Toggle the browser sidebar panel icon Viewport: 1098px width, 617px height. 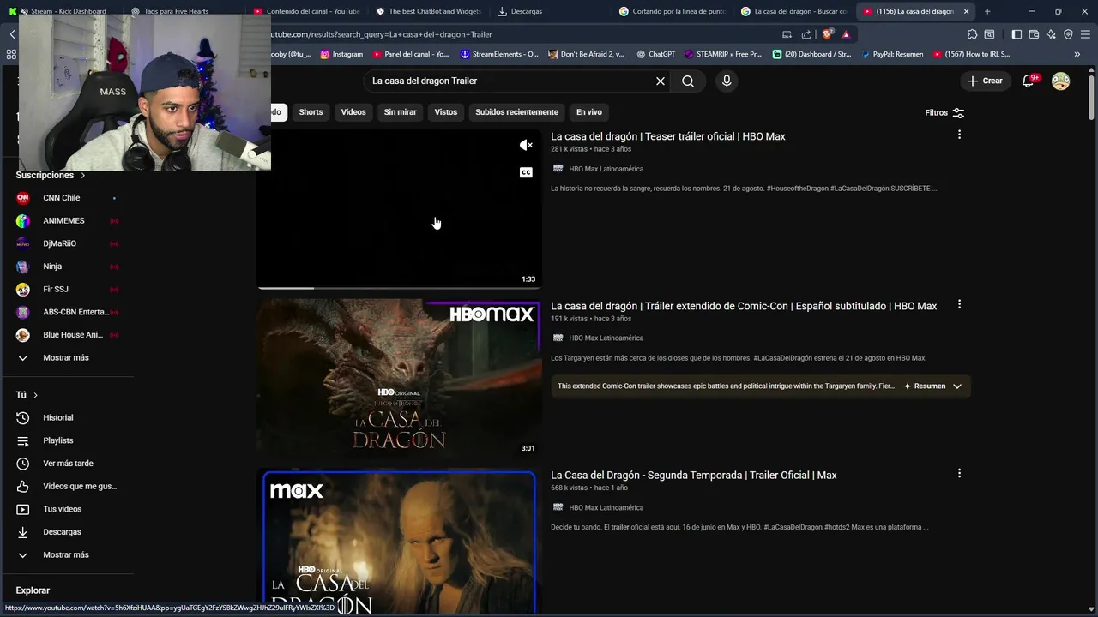click(1017, 34)
